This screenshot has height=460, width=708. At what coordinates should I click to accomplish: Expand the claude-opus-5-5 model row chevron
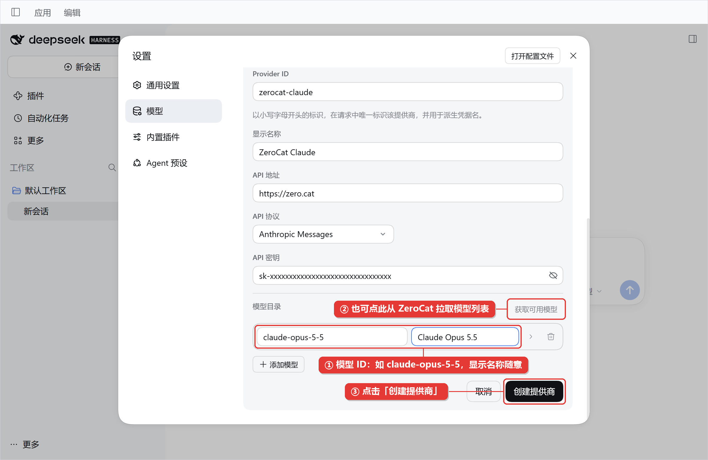531,337
